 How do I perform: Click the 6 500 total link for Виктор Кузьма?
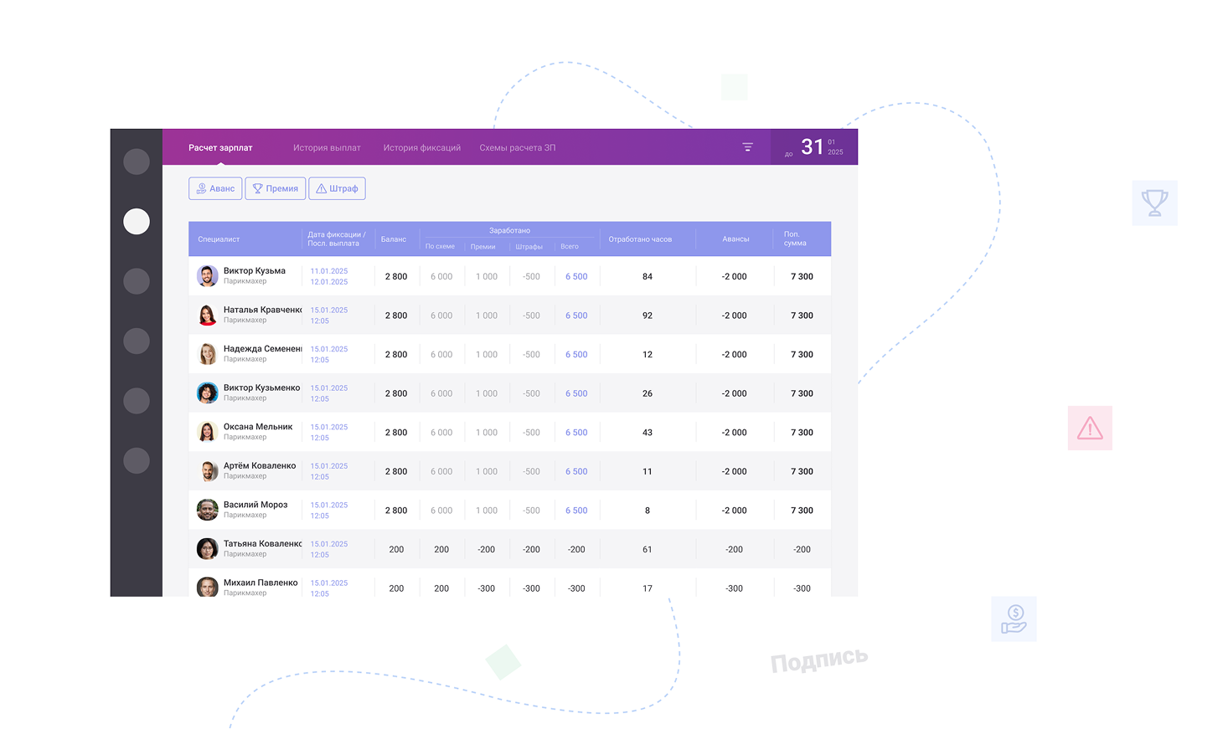click(576, 276)
